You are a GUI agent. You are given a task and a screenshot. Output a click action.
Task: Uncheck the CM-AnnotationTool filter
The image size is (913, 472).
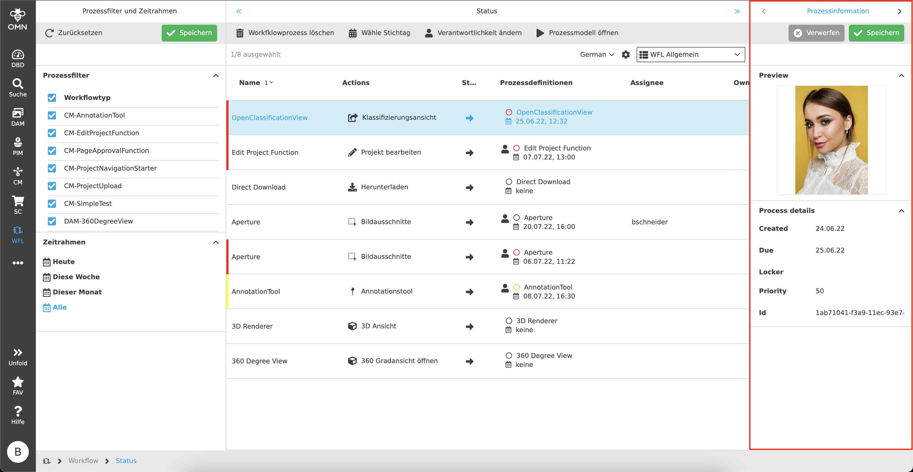click(x=52, y=115)
